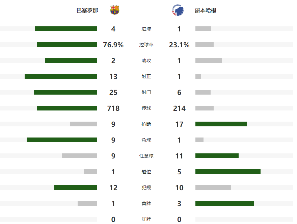This screenshot has height=224, width=297.
Task: Select the 哥本哈根 team name
Action: [x=206, y=10]
